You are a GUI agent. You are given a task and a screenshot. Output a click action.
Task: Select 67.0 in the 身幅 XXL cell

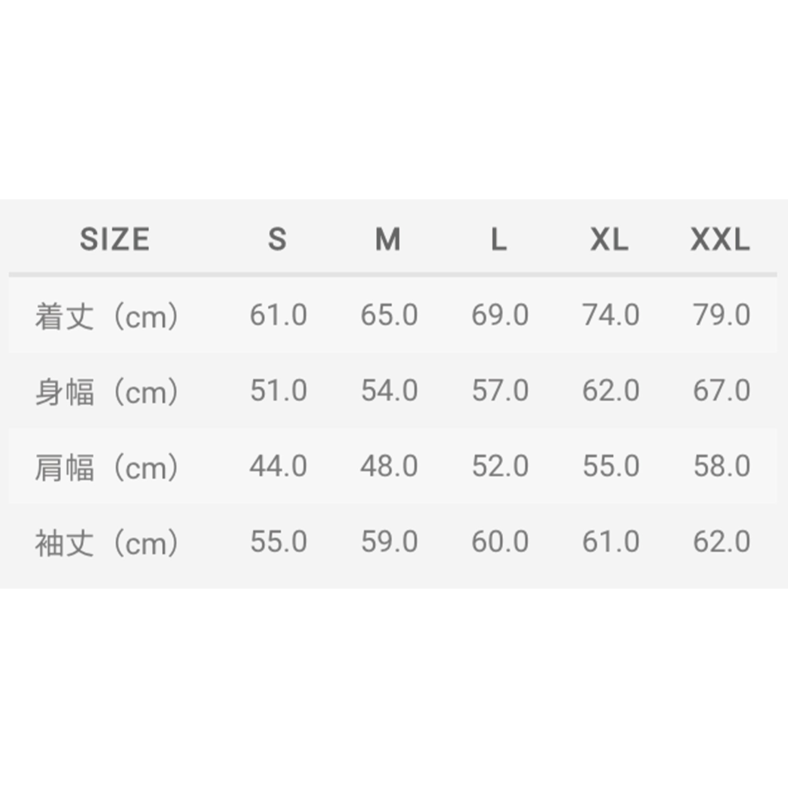(721, 391)
